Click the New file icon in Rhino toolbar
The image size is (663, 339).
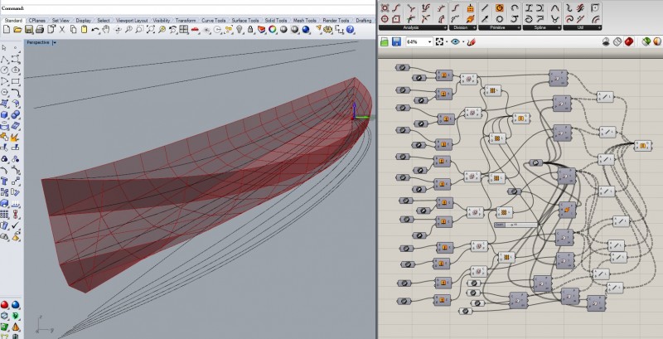6,30
